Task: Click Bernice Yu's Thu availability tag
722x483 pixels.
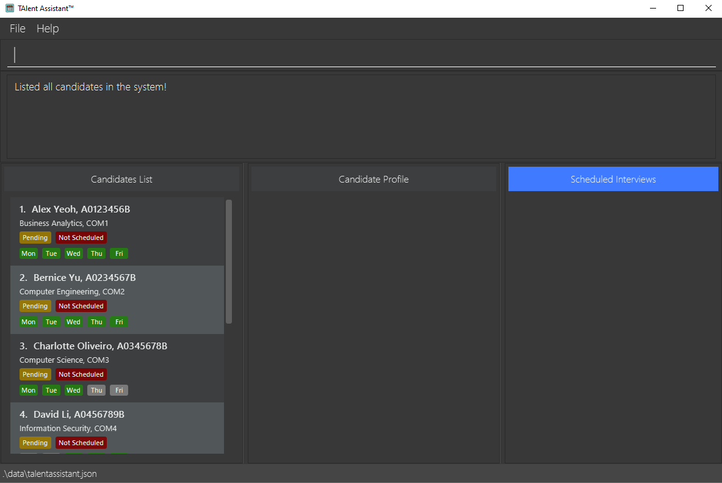Action: pos(96,322)
